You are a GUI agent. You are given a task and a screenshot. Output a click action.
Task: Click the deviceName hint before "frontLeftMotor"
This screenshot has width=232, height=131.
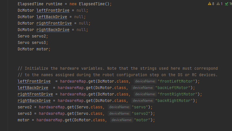tap(145, 81)
